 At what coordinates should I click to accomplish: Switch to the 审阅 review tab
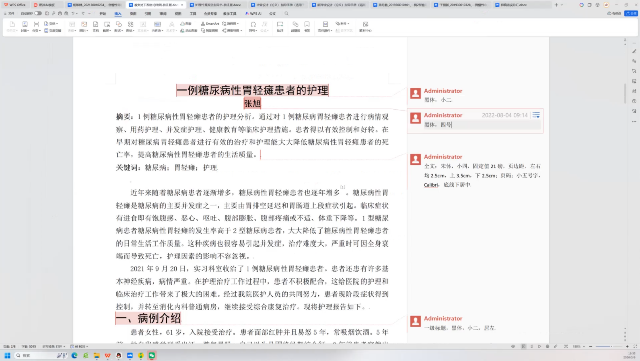click(x=163, y=14)
